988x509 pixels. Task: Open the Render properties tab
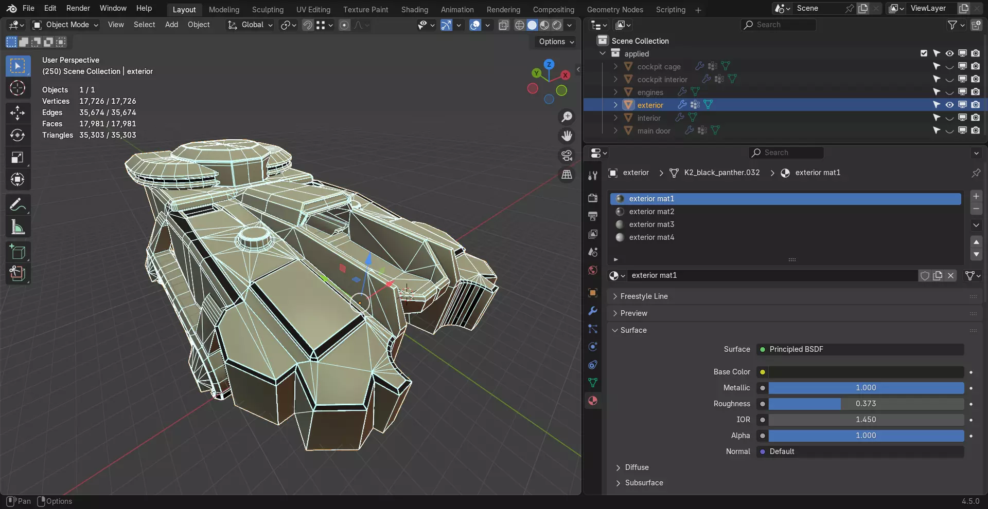[593, 198]
